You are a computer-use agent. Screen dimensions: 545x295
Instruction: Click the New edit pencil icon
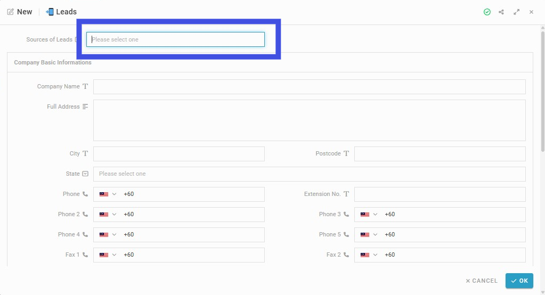pyautogui.click(x=11, y=12)
